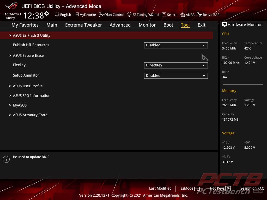The height and width of the screenshot is (200, 267).
Task: Click the "Be used to update BIOS" help text
Action: tap(31, 157)
